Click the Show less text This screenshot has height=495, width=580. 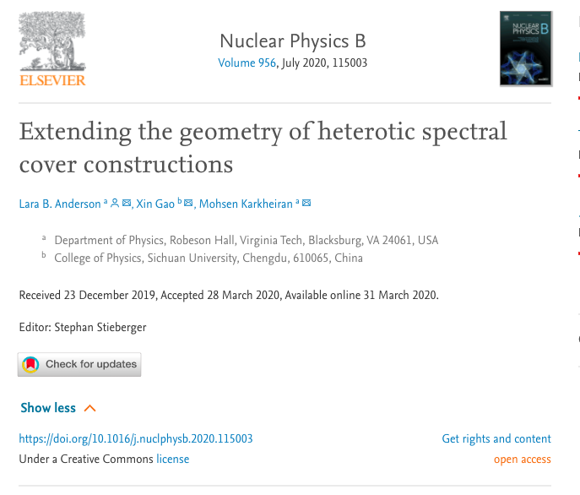[x=48, y=408]
